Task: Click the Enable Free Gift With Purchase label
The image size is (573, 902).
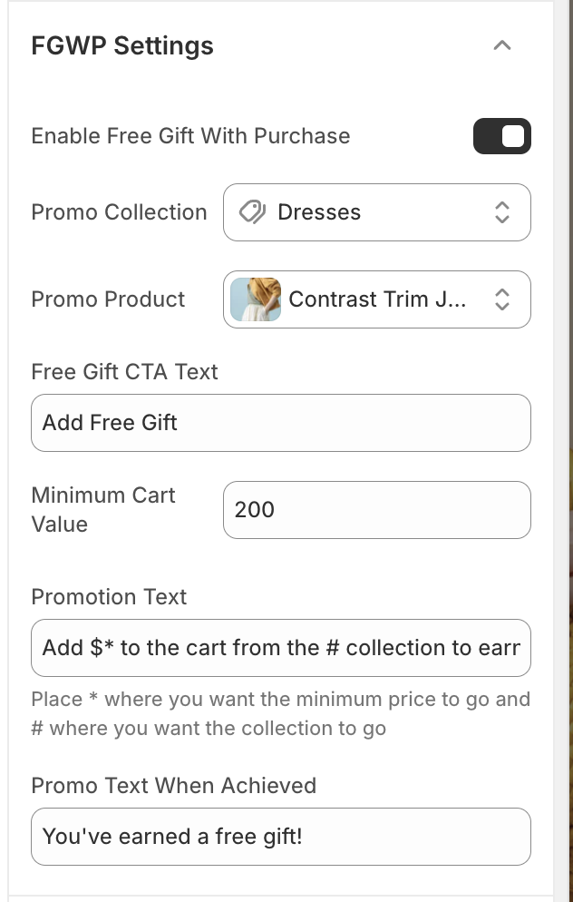Action: coord(190,136)
